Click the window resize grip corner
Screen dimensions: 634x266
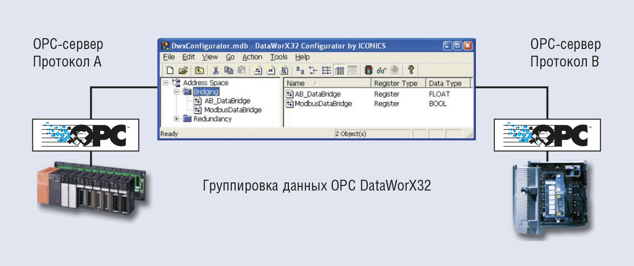pyautogui.click(x=470, y=134)
